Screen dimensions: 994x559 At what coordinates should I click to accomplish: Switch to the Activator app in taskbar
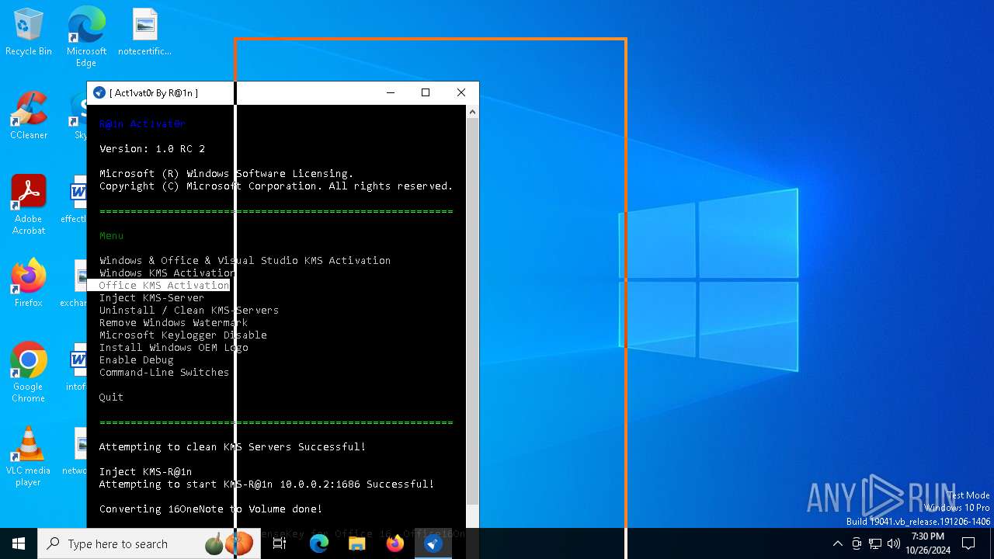pos(433,543)
